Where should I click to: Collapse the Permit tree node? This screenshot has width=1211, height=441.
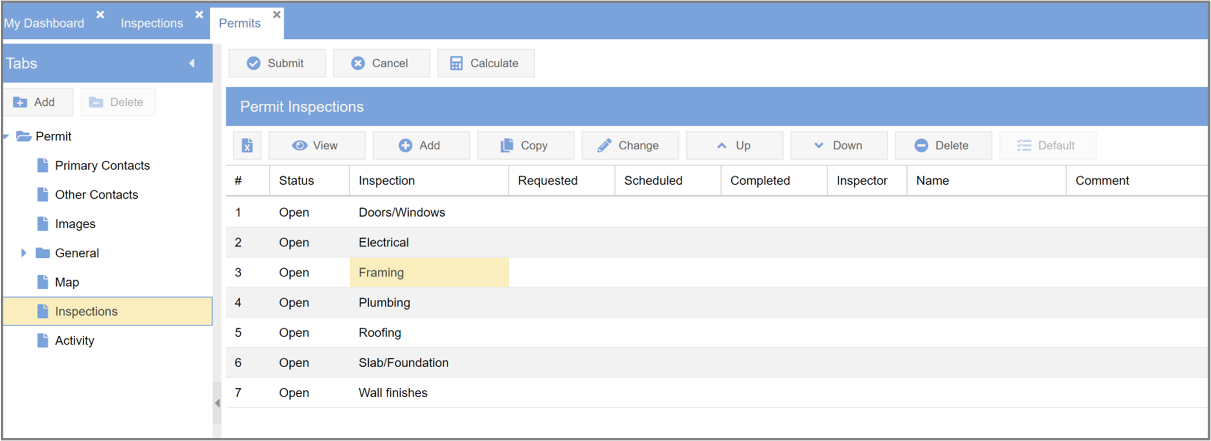[x=6, y=136]
